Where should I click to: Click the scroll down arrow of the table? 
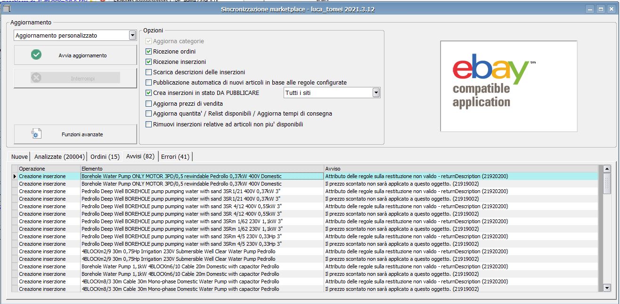607,288
